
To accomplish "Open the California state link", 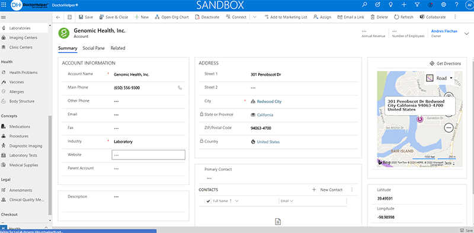I will 265,115.
